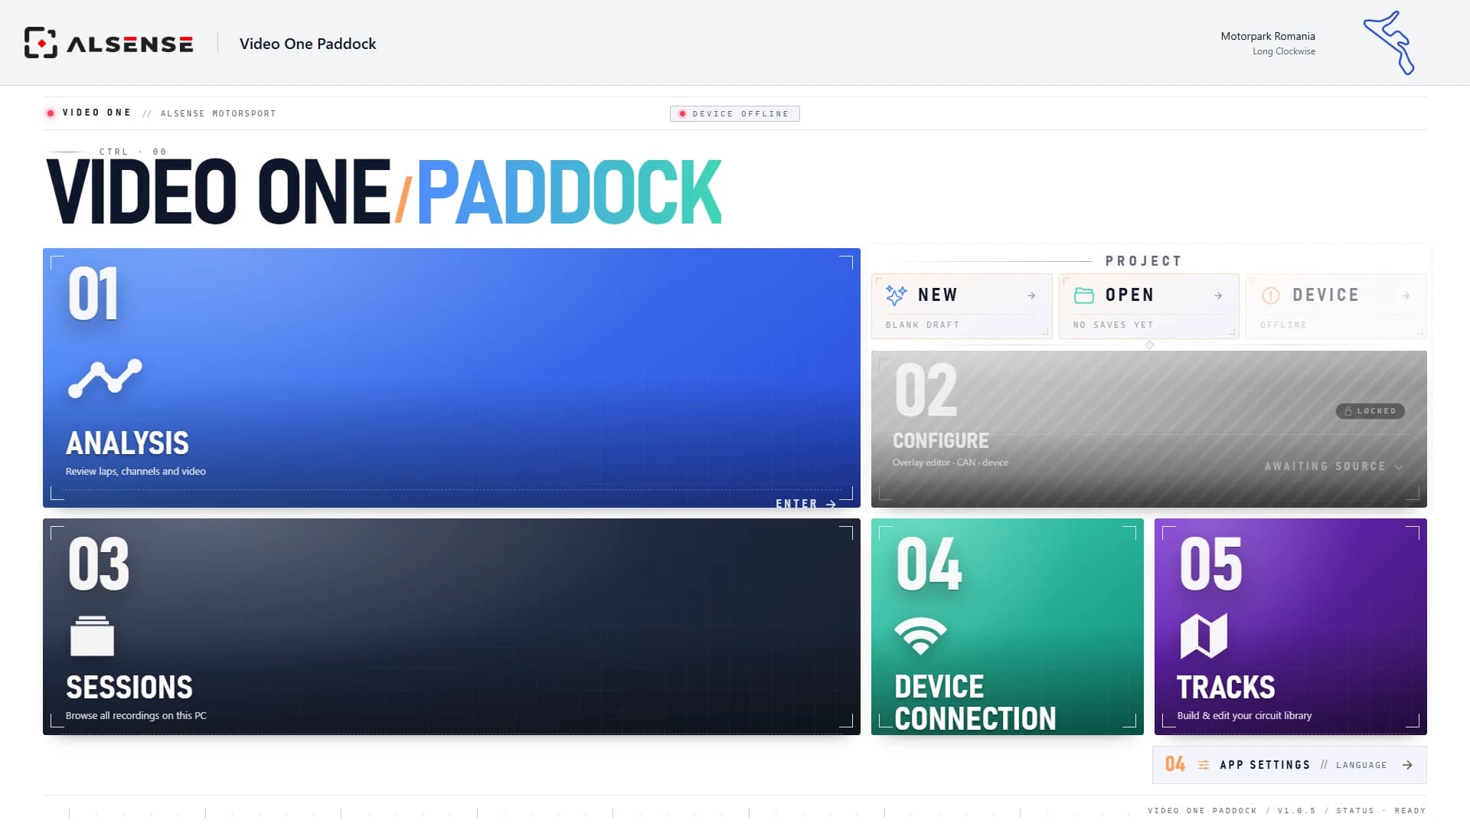This screenshot has width=1470, height=827.
Task: Create a New blank draft project
Action: click(x=962, y=306)
